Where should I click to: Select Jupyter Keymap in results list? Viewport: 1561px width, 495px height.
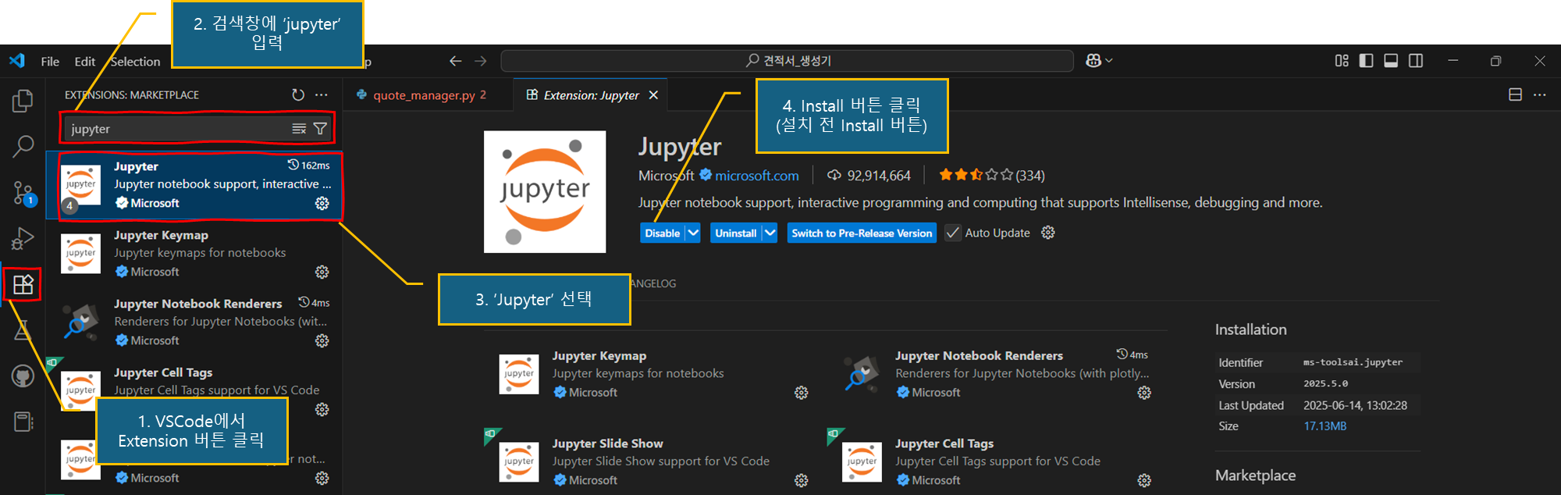[x=194, y=254]
